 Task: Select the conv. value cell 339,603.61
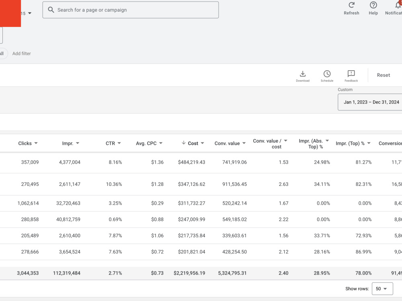[235, 236]
